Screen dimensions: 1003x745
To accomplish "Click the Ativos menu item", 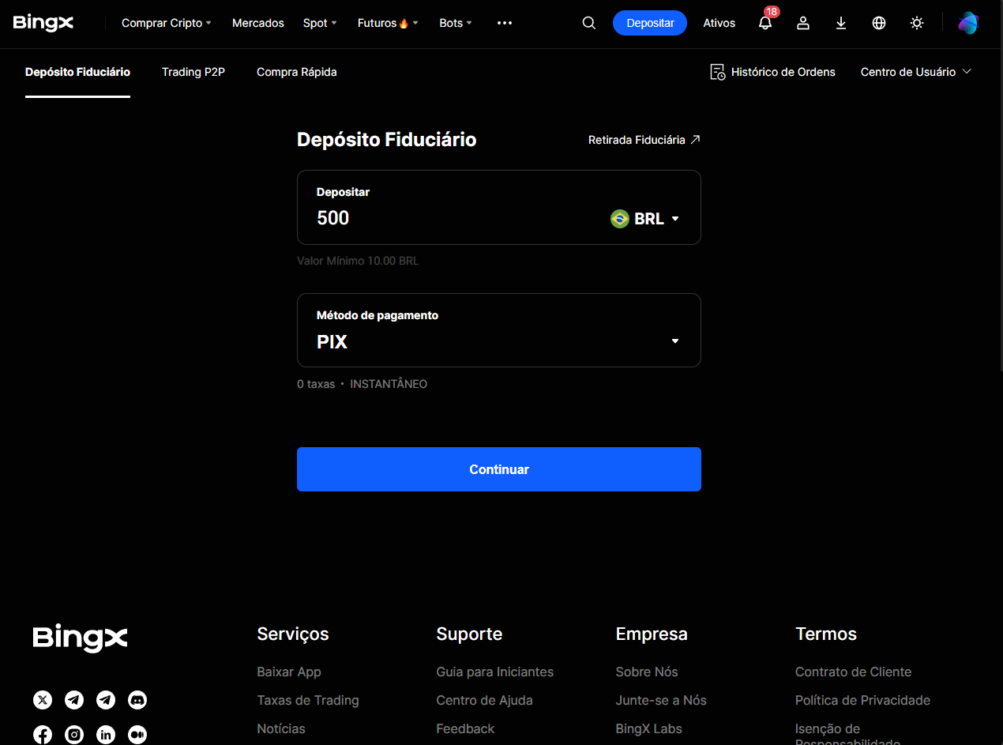I will click(x=719, y=23).
